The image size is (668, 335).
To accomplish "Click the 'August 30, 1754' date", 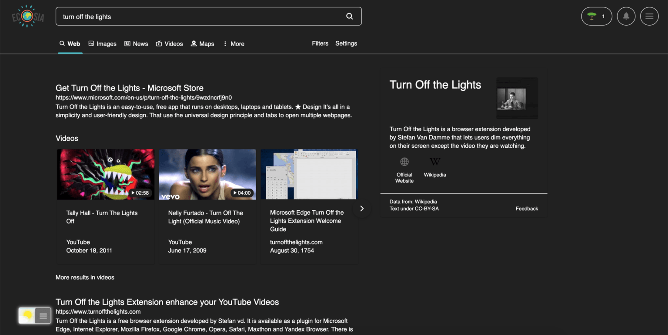I will (x=292, y=250).
